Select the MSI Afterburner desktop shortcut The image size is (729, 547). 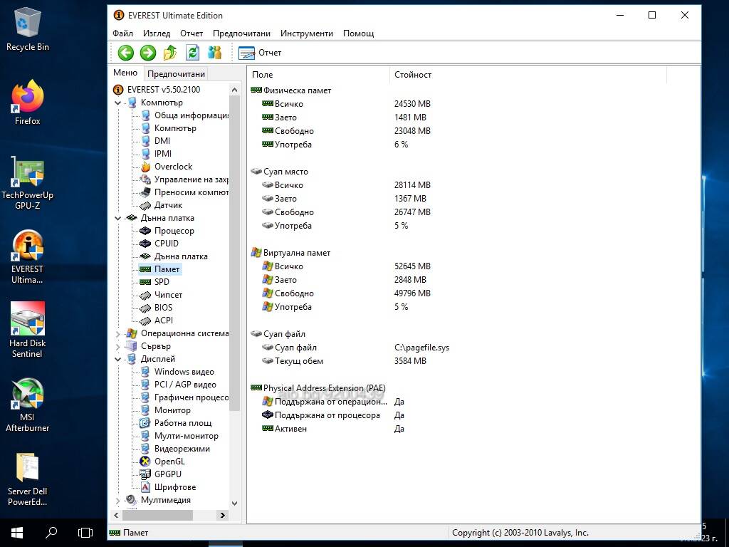pyautogui.click(x=28, y=405)
